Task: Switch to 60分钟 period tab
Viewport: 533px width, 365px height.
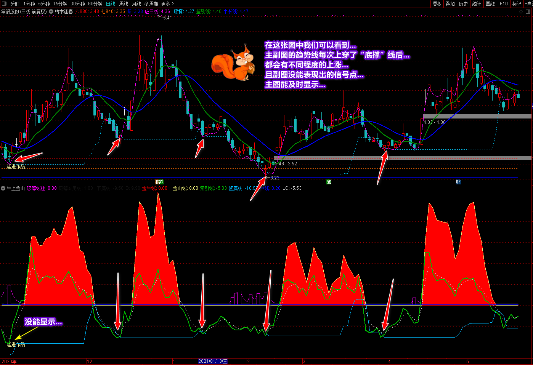Action: [x=95, y=4]
